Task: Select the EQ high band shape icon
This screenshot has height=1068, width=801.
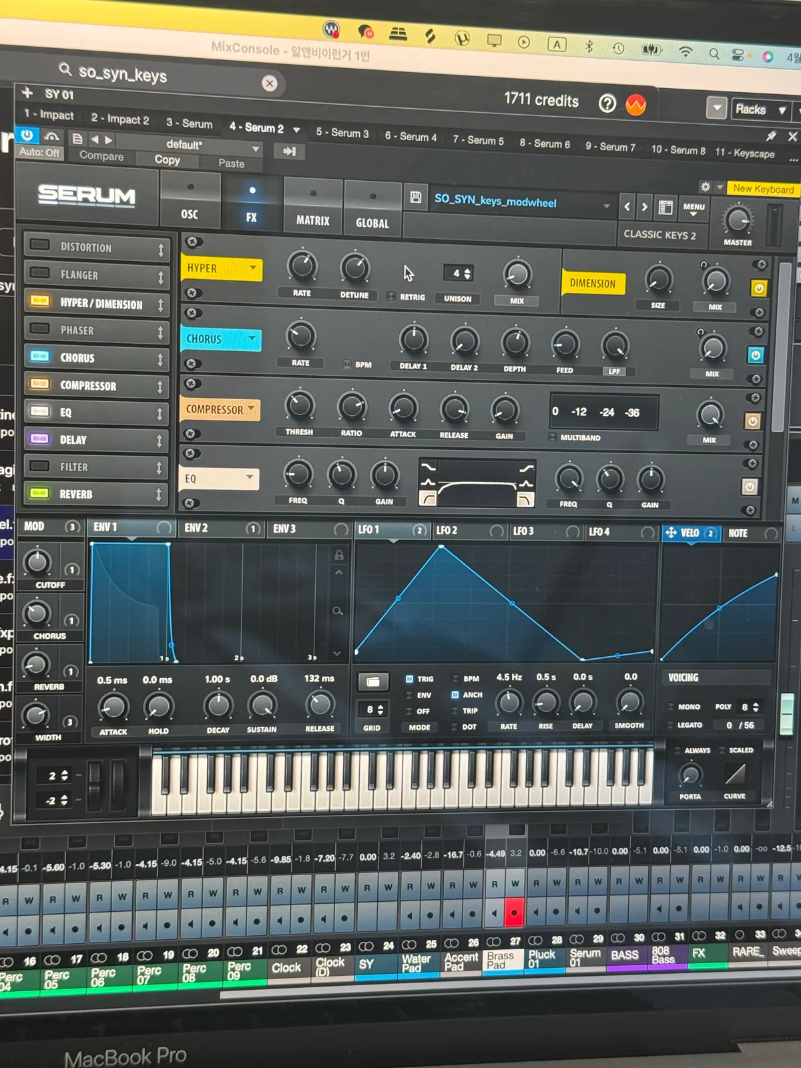Action: (x=526, y=500)
